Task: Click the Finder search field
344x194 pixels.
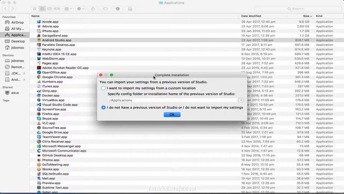Action: tap(298, 9)
